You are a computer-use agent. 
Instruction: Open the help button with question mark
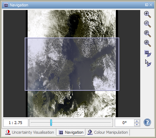click(x=147, y=122)
